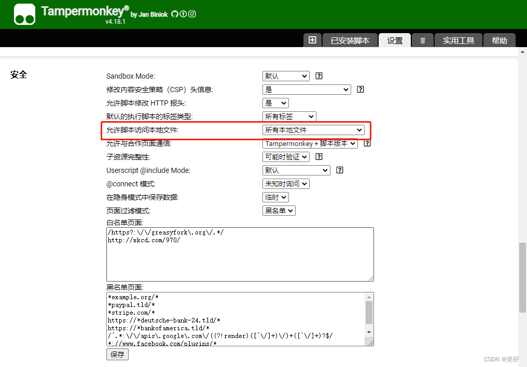The height and width of the screenshot is (367, 527).
Task: Open the GitHub icon in the header
Action: [175, 14]
